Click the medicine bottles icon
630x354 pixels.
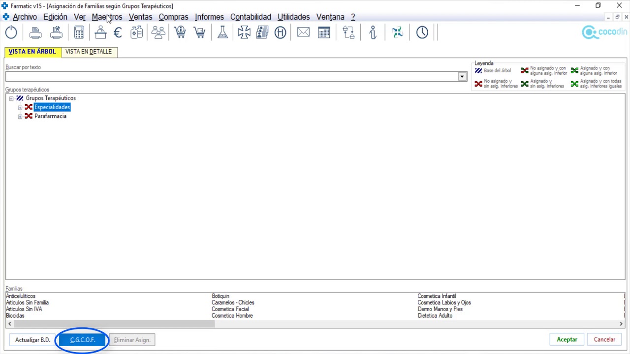click(136, 32)
